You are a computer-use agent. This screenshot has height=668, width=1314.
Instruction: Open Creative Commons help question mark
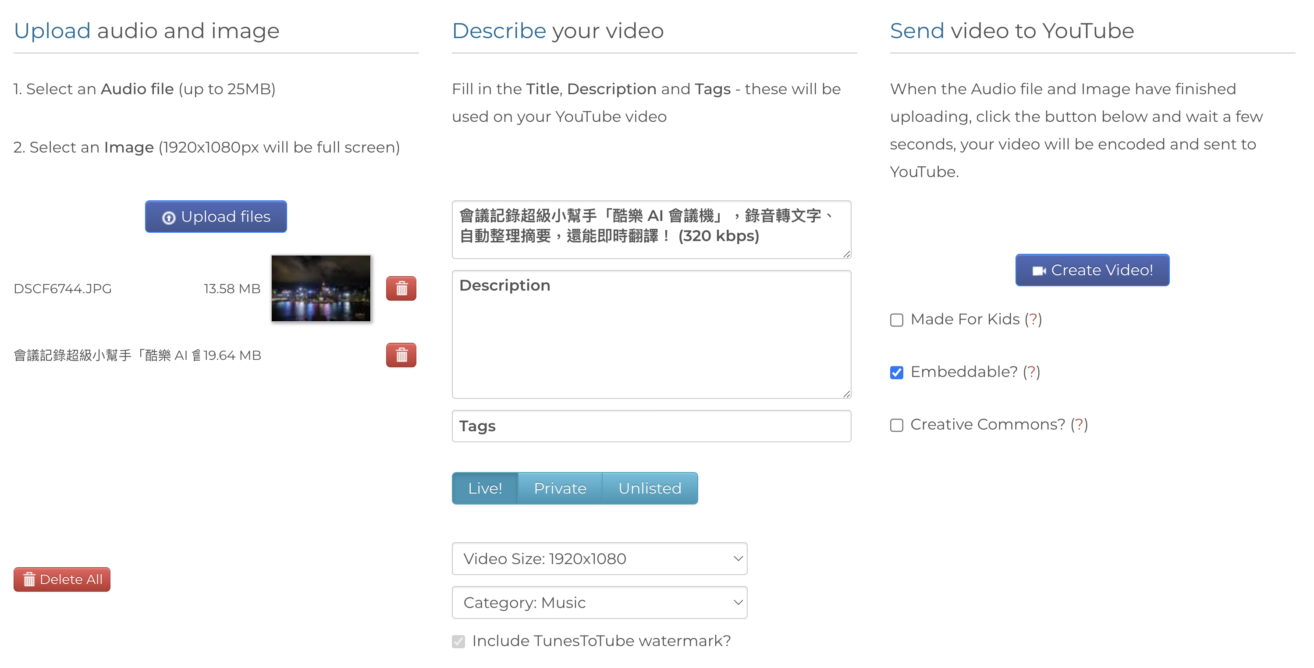1079,425
